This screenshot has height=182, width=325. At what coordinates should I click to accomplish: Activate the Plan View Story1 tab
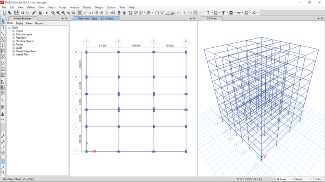(96, 19)
